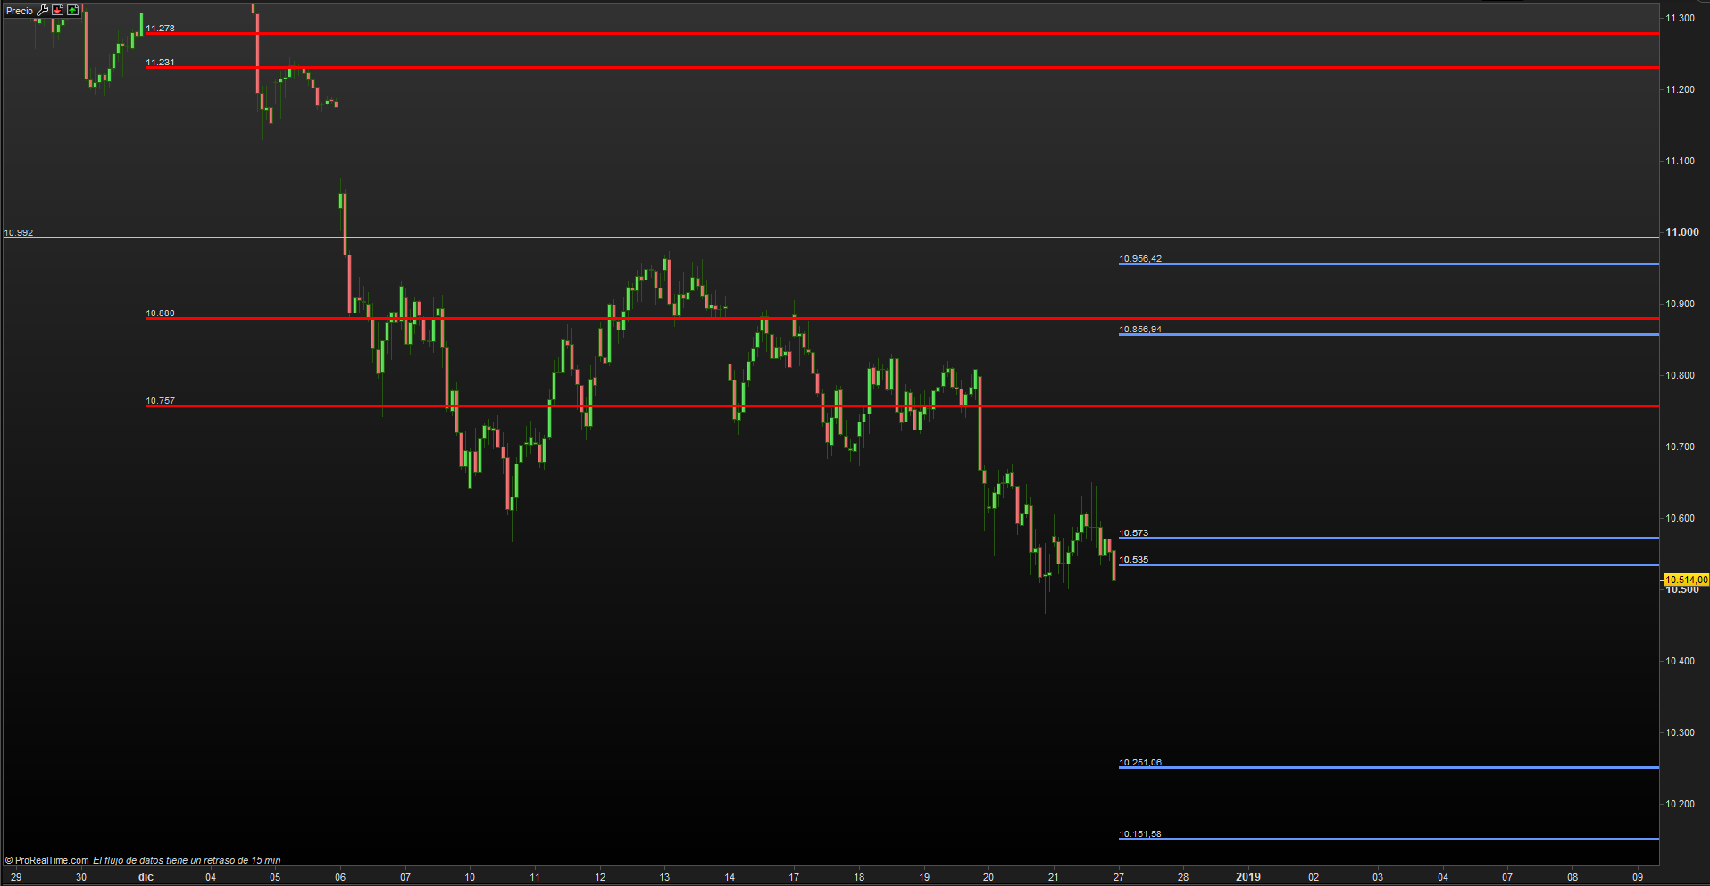
Task: Click the 11.000 label on price scale
Action: (x=1681, y=232)
